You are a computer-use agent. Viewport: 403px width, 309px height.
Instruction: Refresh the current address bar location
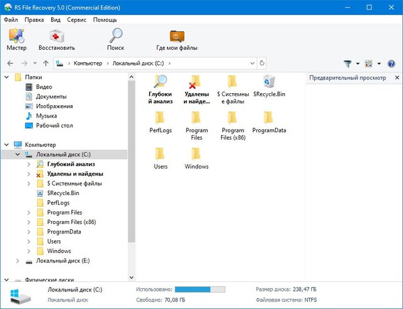[262, 64]
